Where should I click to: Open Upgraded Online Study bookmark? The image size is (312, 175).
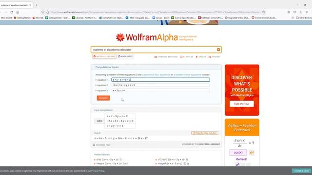click(237, 17)
